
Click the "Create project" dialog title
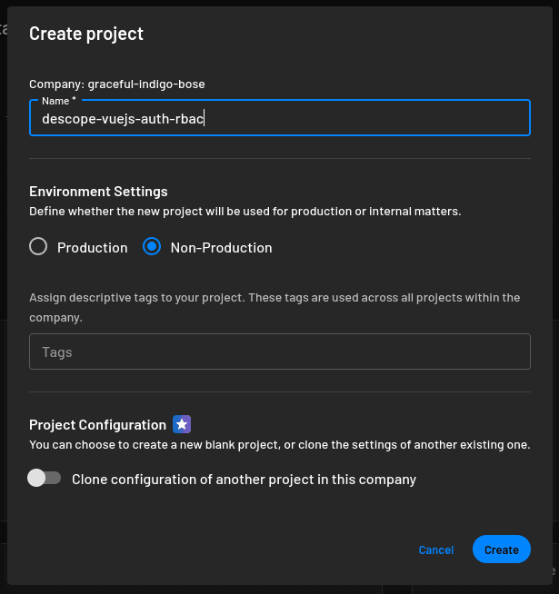86,34
